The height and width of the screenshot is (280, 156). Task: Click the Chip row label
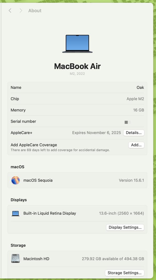[x=15, y=99]
